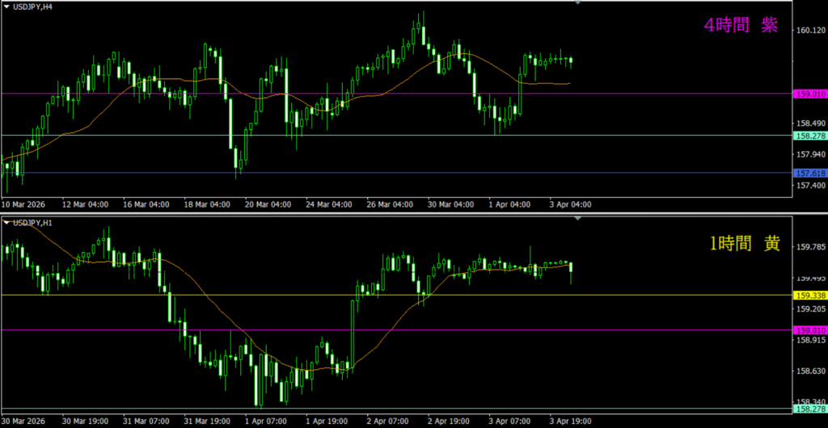Click the 159.785 level on H1 price scale
828x428 pixels.
(809, 247)
